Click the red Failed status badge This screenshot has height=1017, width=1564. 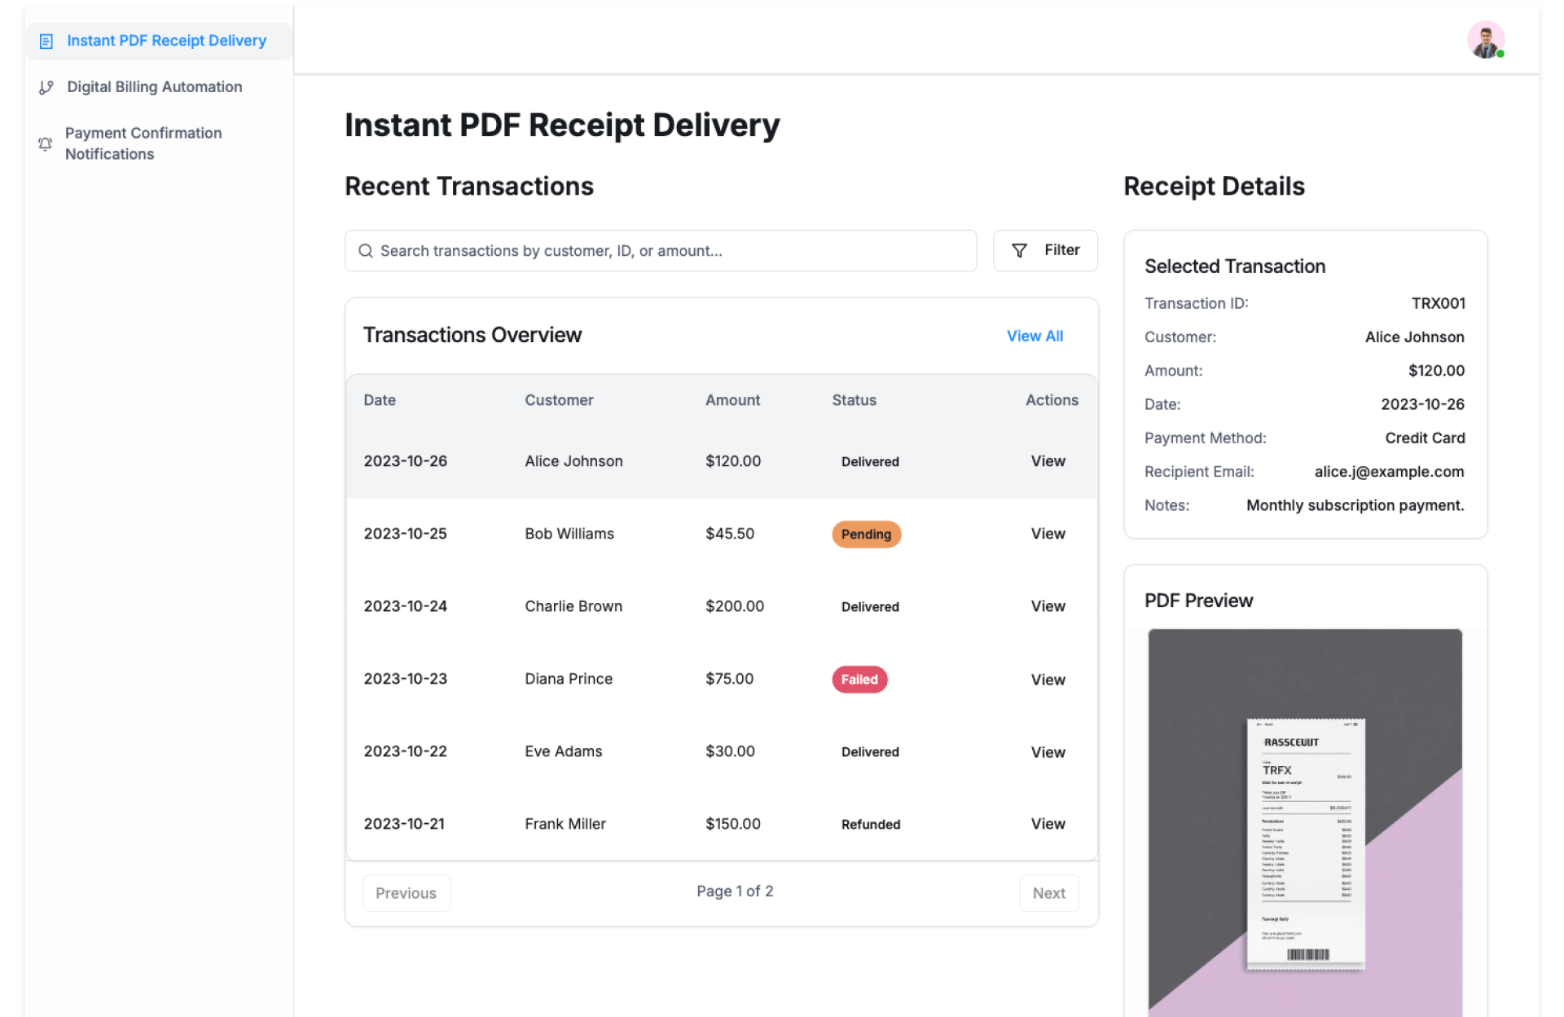(x=859, y=680)
